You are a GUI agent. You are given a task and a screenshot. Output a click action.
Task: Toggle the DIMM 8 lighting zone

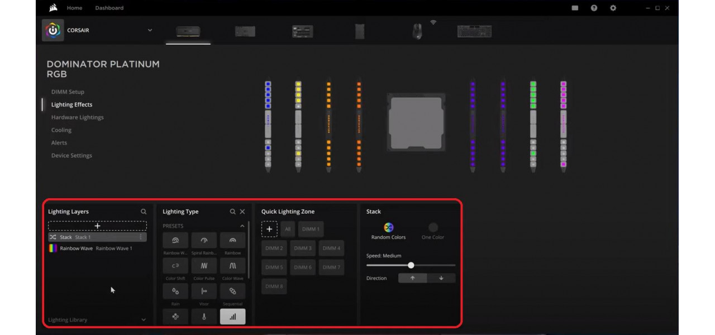274,286
